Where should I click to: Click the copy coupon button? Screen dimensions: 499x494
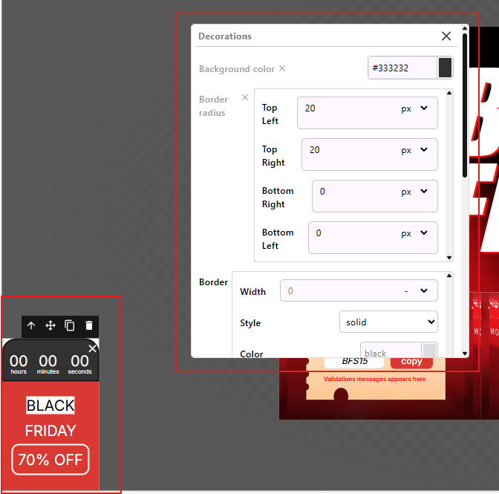pyautogui.click(x=411, y=363)
